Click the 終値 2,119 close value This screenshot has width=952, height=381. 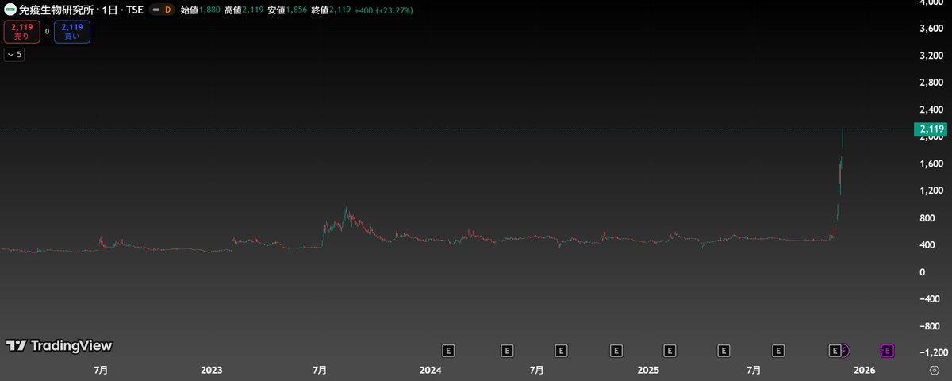(x=331, y=10)
